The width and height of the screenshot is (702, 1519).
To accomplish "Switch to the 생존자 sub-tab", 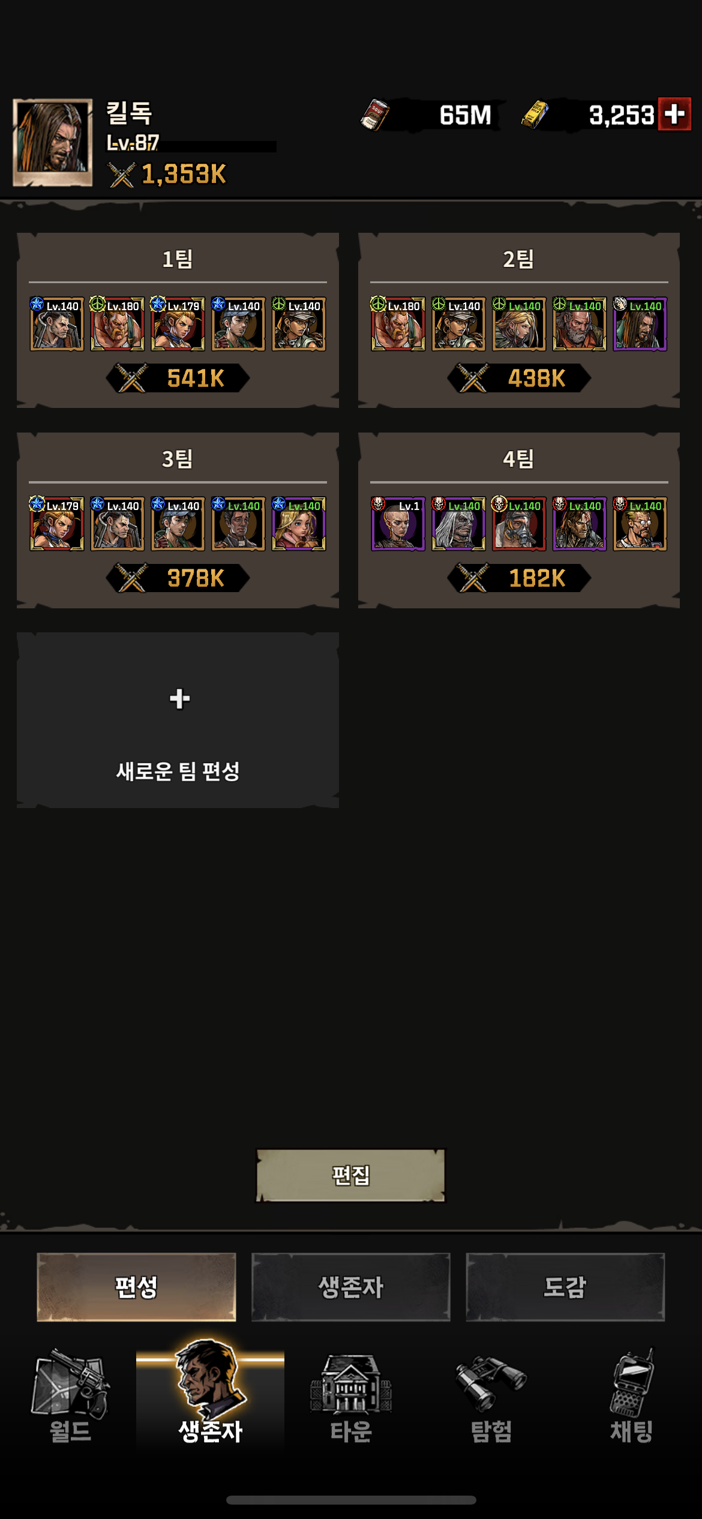I will [350, 1287].
